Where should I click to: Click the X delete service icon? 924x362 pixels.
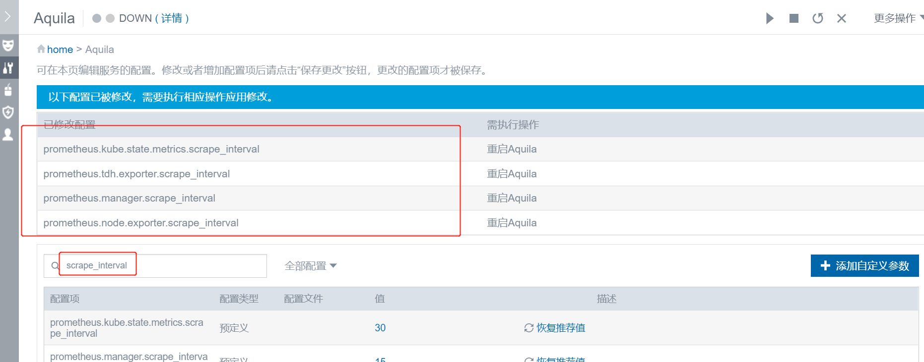[842, 18]
